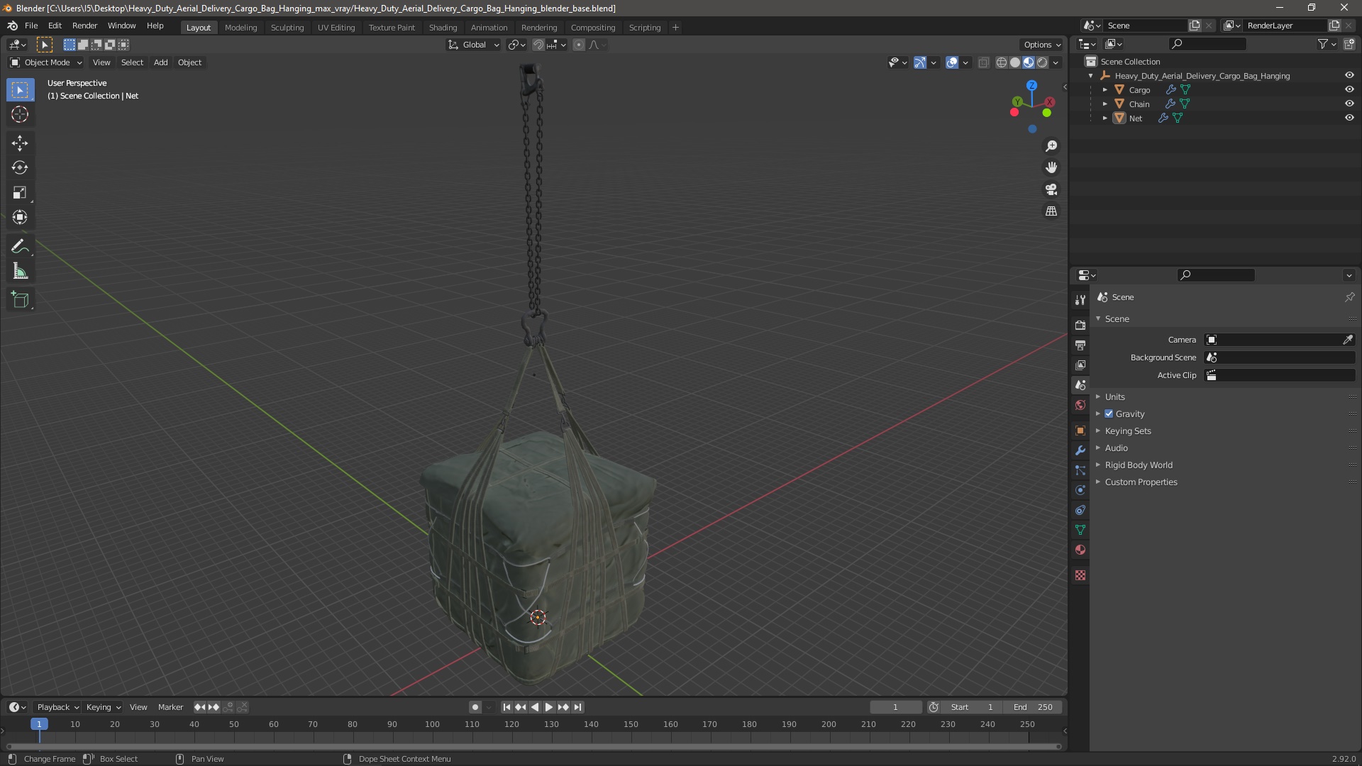
Task: Click the End frame field in the timeline
Action: [x=1034, y=707]
